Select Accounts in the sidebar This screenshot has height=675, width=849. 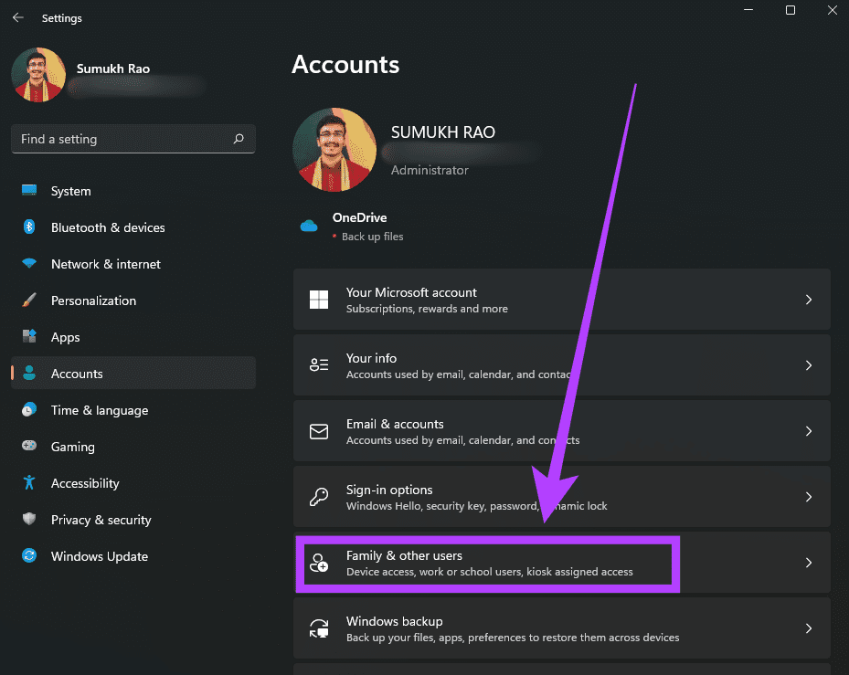click(x=77, y=374)
